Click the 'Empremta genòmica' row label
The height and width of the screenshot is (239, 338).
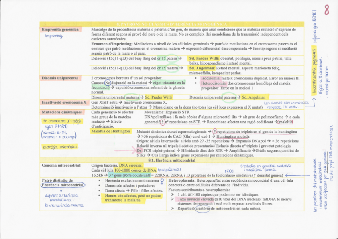click(x=60, y=30)
